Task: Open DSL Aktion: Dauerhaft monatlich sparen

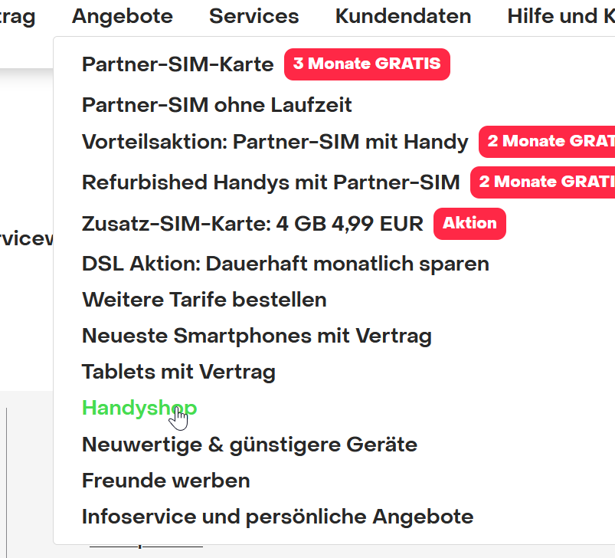Action: (285, 264)
